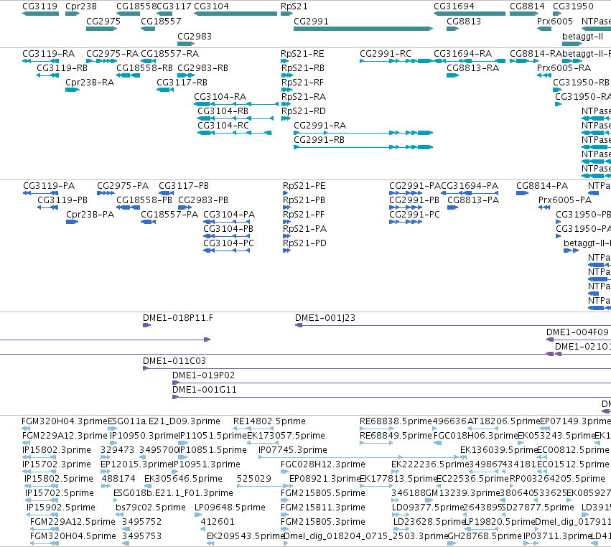
Task: Select the CG2991-RC transcript label
Action: pos(386,53)
